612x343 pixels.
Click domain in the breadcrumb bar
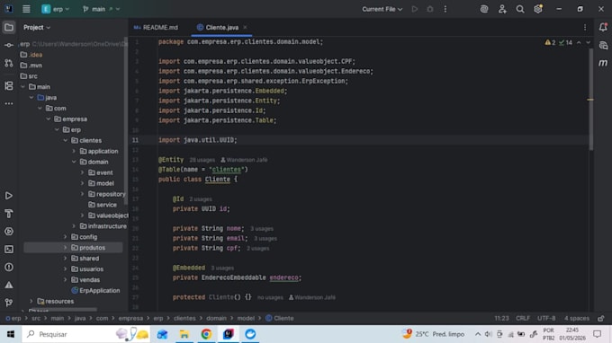216,318
